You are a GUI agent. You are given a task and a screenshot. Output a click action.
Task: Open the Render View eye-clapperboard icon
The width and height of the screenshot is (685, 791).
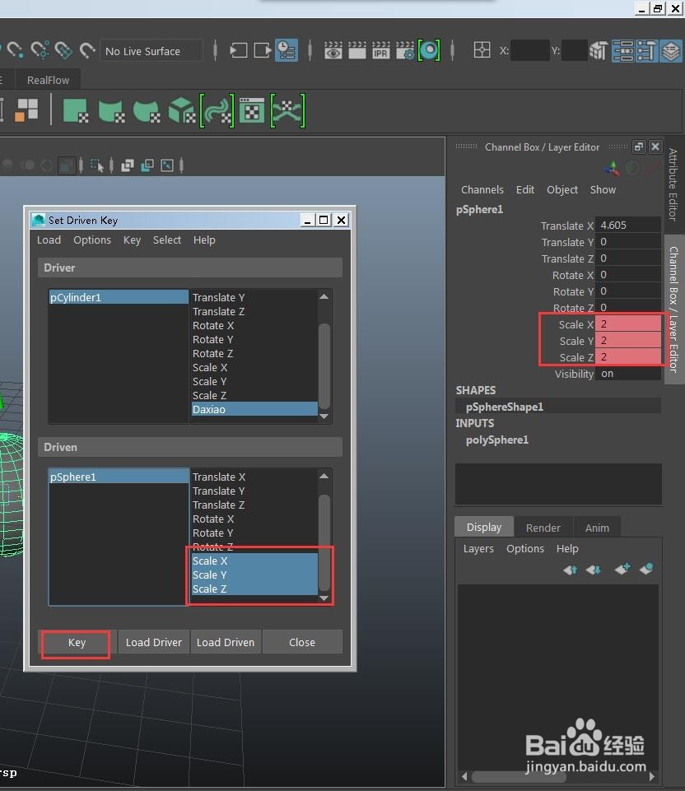(333, 51)
